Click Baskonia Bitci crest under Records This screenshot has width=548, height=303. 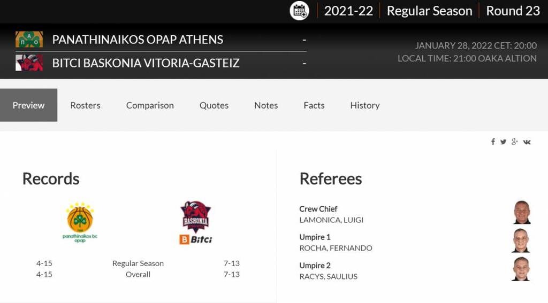coord(195,223)
